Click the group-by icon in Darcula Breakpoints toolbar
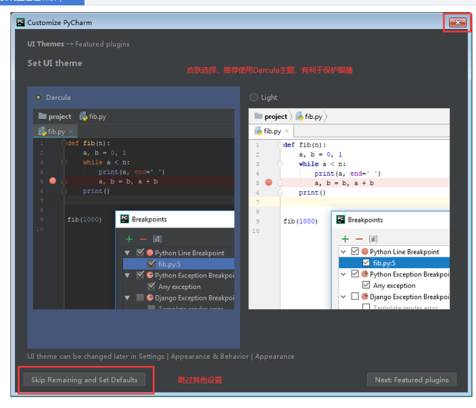Viewport: 476px width, 408px height. [158, 239]
